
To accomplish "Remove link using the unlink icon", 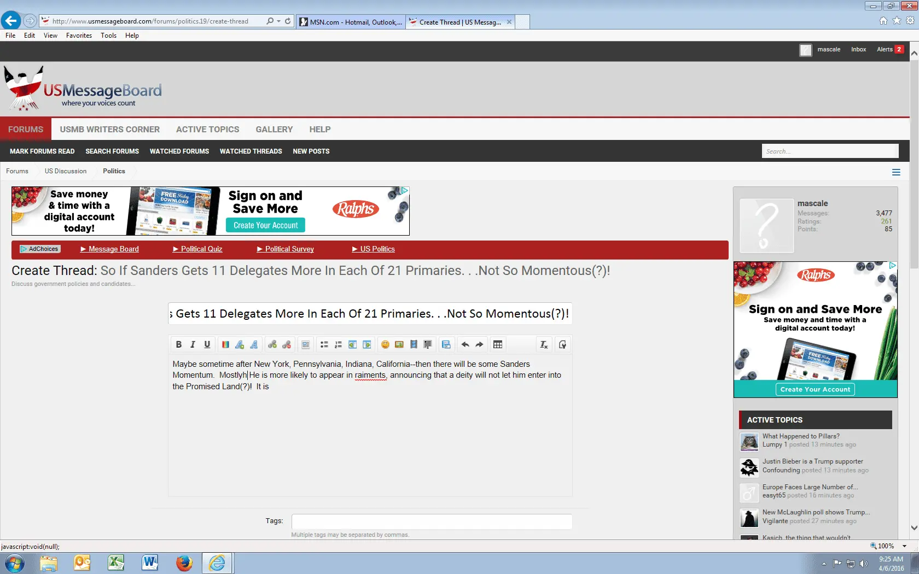I will [287, 344].
